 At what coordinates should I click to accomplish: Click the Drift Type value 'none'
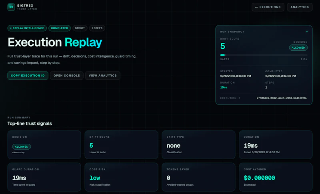coord(174,146)
